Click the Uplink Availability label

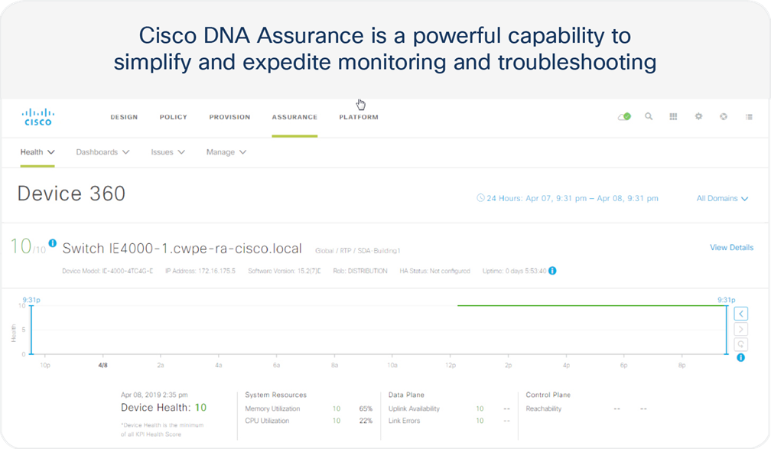414,408
